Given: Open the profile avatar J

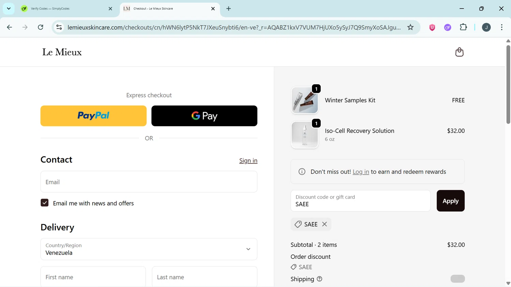Looking at the screenshot, I should pos(486,28).
